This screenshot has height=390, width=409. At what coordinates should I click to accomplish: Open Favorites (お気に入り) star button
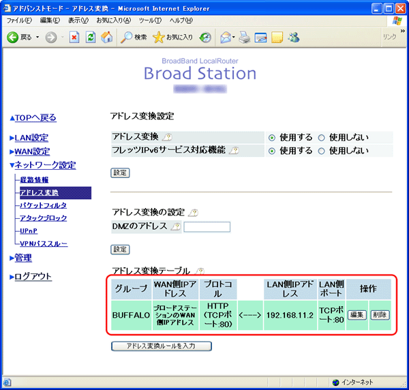pos(172,37)
